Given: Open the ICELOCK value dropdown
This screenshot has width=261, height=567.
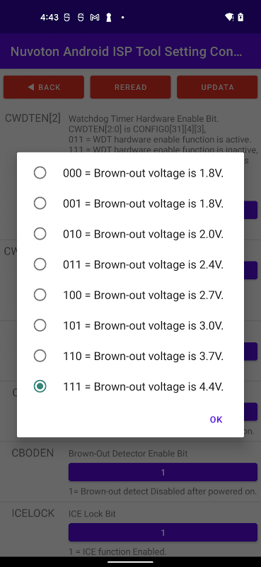Looking at the screenshot, I should click(163, 533).
